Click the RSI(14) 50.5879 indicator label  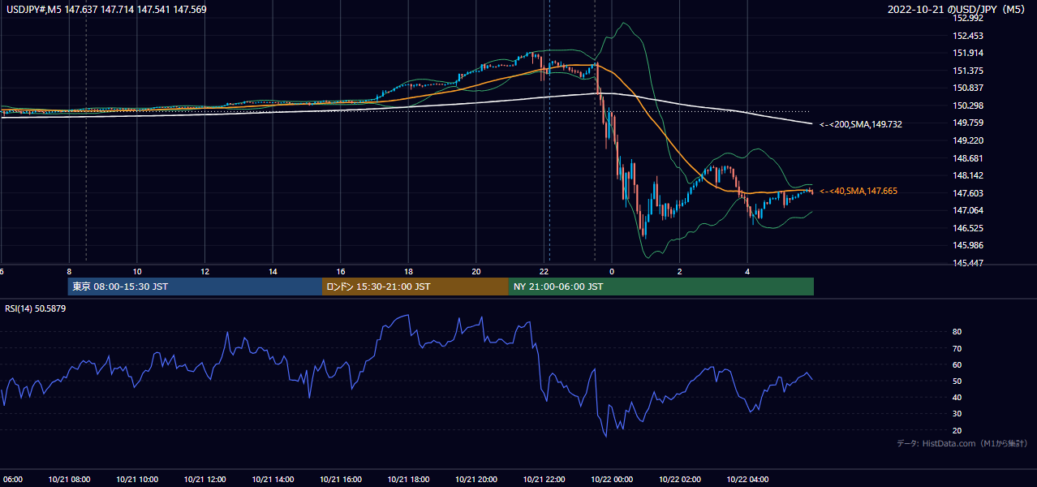pyautogui.click(x=35, y=308)
